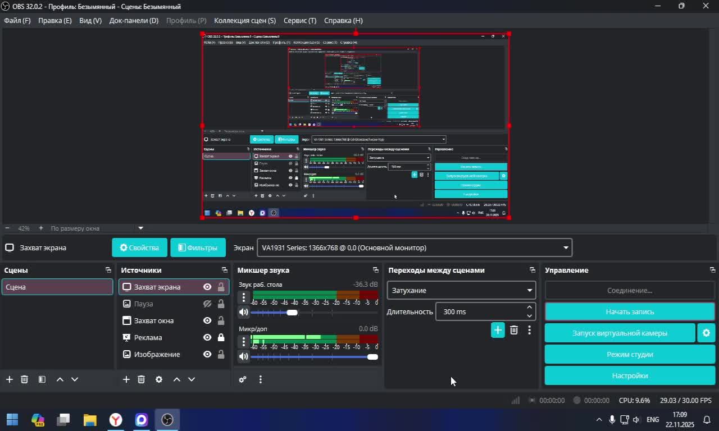Open source properties gear in Sources toolbar
Viewport: 719px width, 431px height.
pos(159,379)
